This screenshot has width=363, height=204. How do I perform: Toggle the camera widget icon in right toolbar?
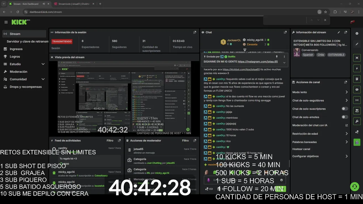tap(357, 110)
